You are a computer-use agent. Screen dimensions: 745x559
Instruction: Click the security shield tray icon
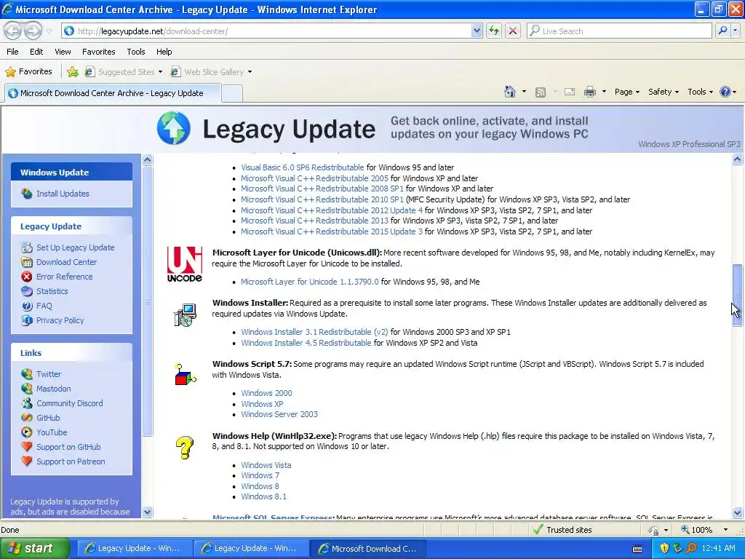(x=664, y=548)
